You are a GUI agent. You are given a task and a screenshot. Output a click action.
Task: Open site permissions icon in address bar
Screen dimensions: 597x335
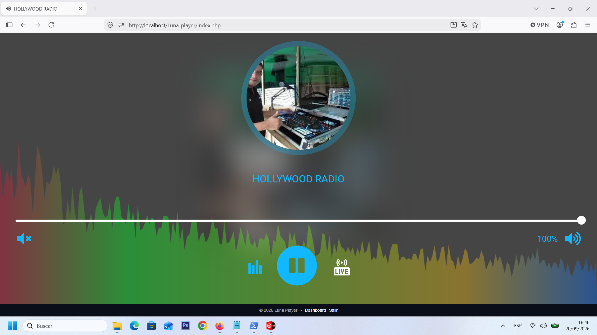[121, 25]
